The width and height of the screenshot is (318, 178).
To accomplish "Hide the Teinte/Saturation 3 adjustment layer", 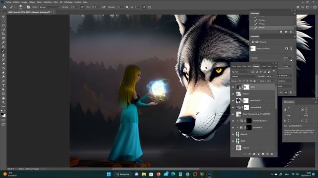I will coord(233,121).
